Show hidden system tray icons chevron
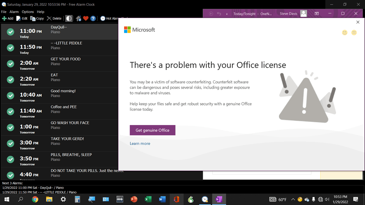365x205 pixels. point(293,199)
